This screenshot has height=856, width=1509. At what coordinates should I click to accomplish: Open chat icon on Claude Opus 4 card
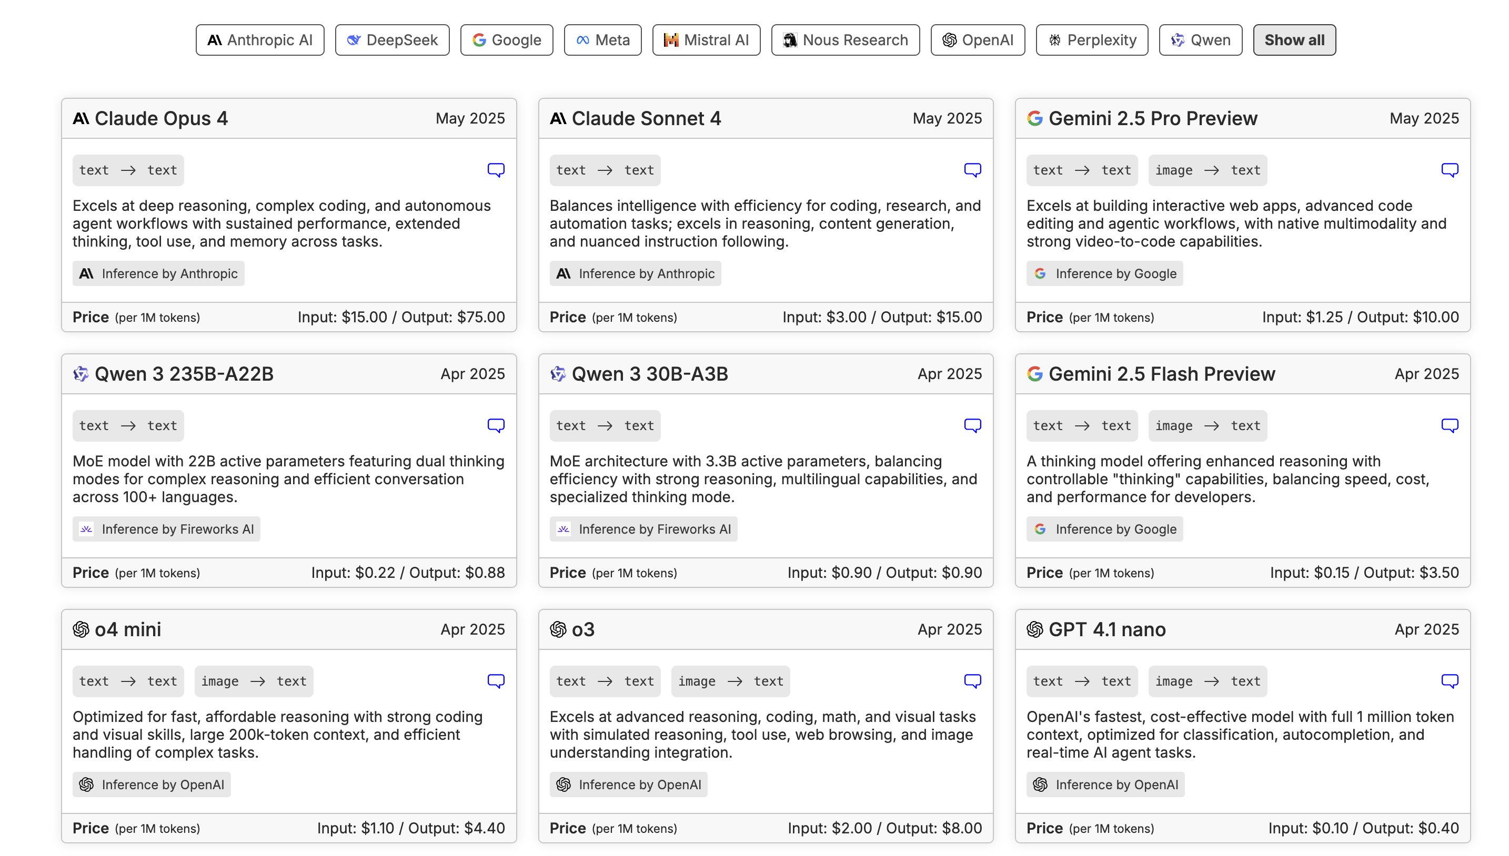(x=495, y=170)
